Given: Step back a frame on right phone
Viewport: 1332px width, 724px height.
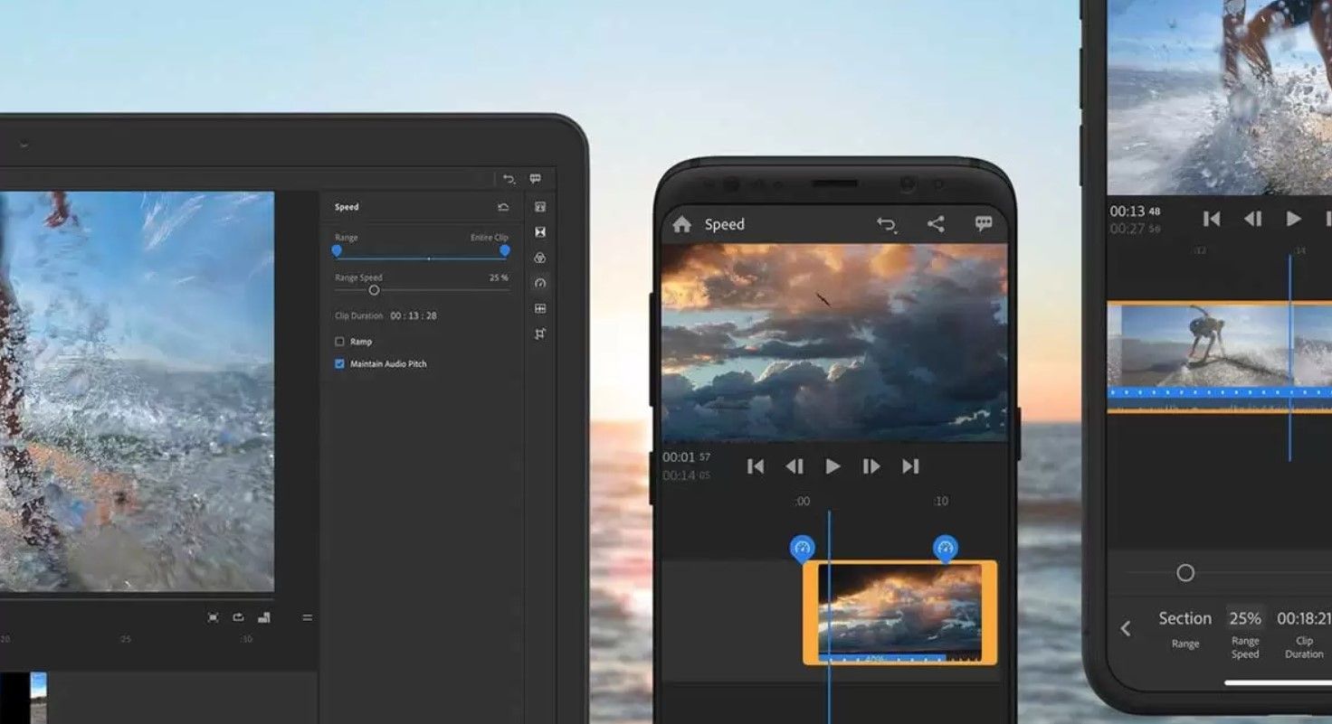Looking at the screenshot, I should [x=1252, y=219].
